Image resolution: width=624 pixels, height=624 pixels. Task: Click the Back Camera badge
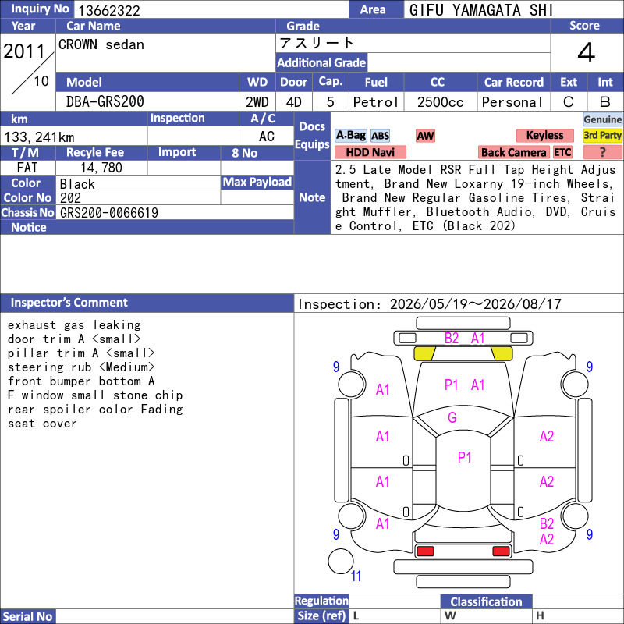513,152
